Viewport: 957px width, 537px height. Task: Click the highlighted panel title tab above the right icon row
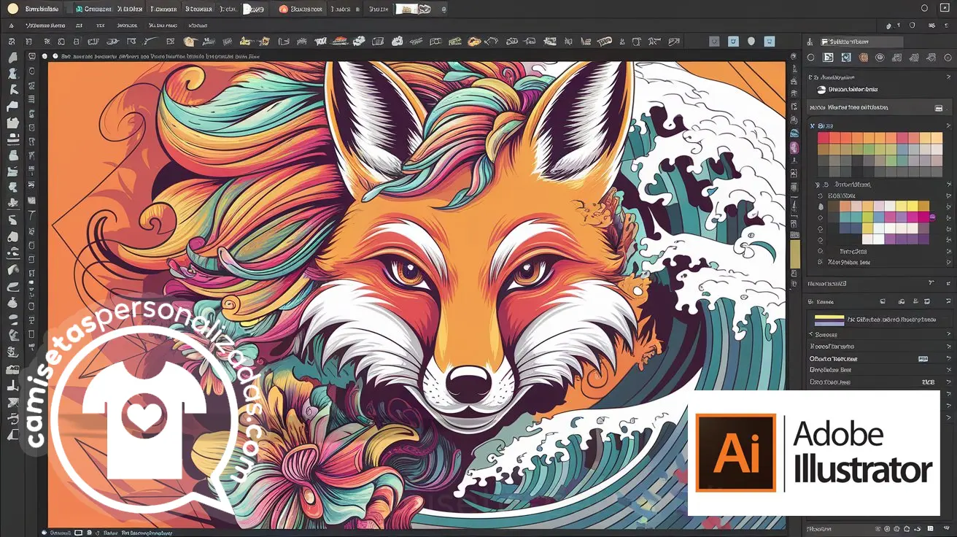[x=852, y=42]
